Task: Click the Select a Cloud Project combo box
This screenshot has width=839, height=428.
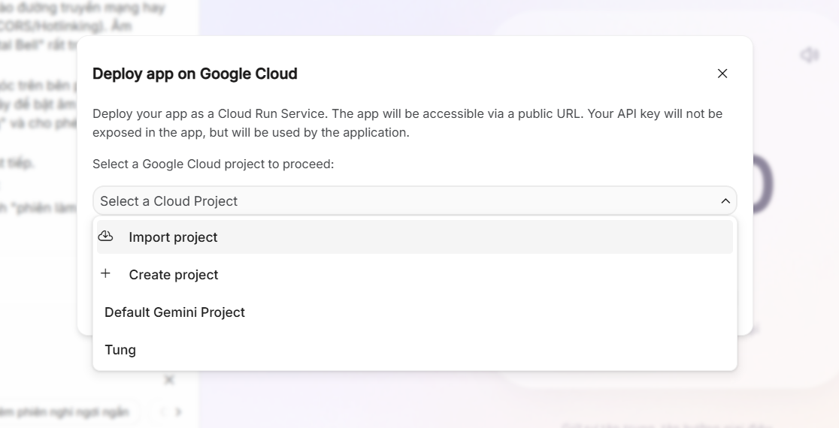Action: pyautogui.click(x=406, y=201)
